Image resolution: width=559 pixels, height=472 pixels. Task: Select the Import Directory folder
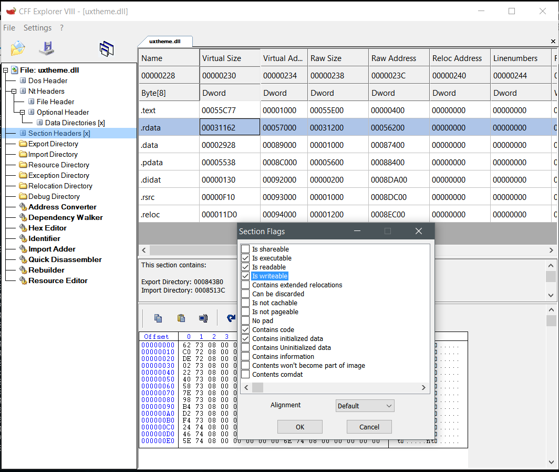(53, 154)
